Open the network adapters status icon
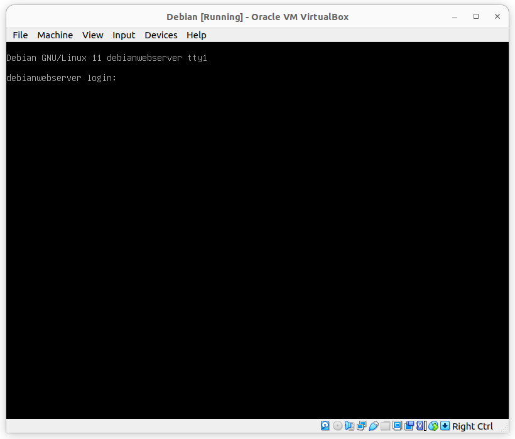The width and height of the screenshot is (515, 439). click(x=361, y=426)
